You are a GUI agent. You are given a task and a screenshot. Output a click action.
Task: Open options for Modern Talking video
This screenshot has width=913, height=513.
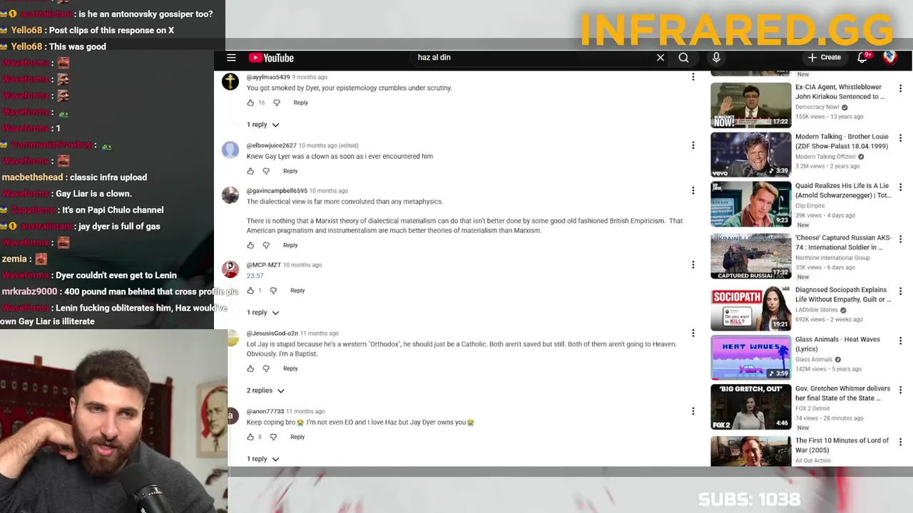click(x=900, y=138)
